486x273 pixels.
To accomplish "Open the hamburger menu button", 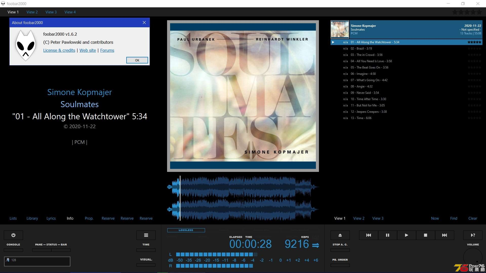I will [x=146, y=235].
